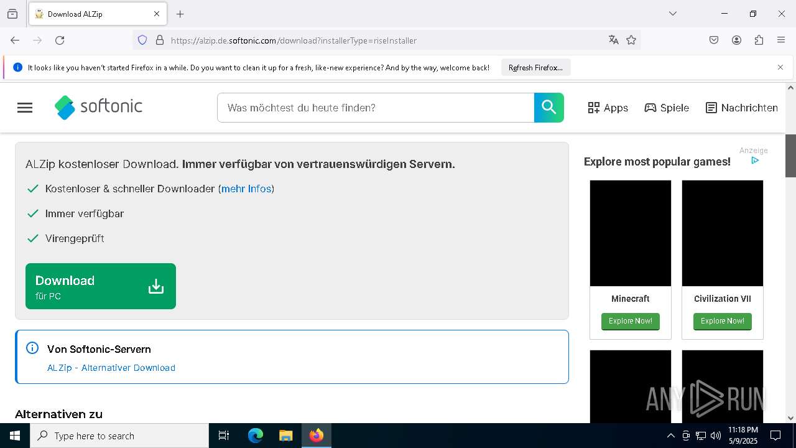The width and height of the screenshot is (796, 448).
Task: Click the Alternativen zu heading
Action: pyautogui.click(x=58, y=414)
